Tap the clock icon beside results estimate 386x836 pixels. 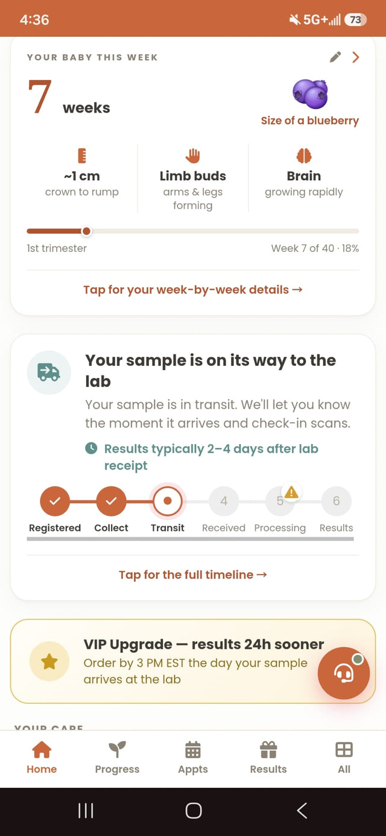[x=91, y=448]
